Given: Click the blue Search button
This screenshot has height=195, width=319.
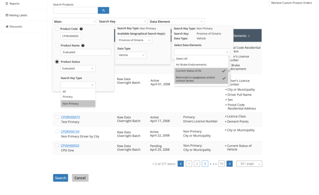Looking at the screenshot, I should coord(61,178).
